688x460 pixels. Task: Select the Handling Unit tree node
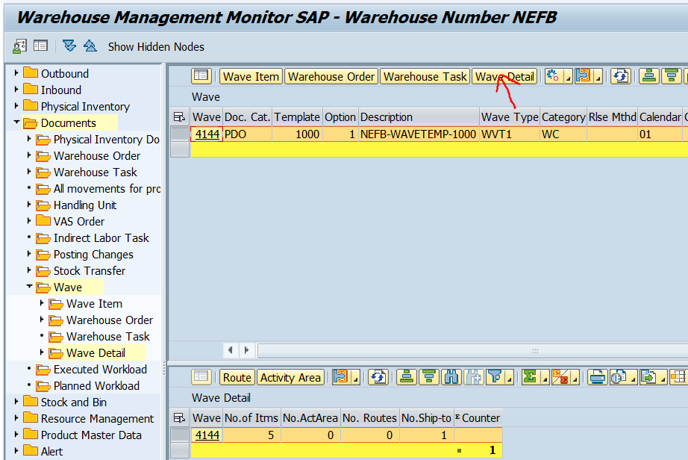pyautogui.click(x=84, y=205)
